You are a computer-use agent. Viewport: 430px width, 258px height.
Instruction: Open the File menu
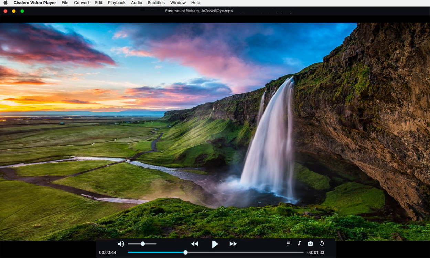pos(65,3)
